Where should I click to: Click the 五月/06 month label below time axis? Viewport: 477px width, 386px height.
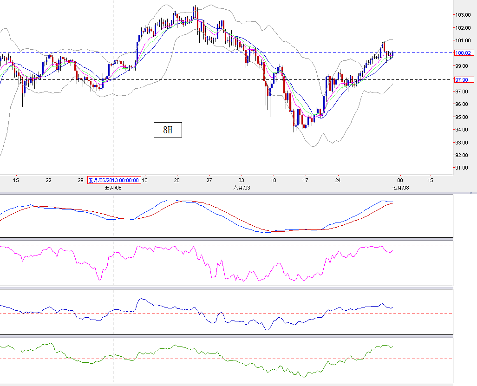pos(113,188)
